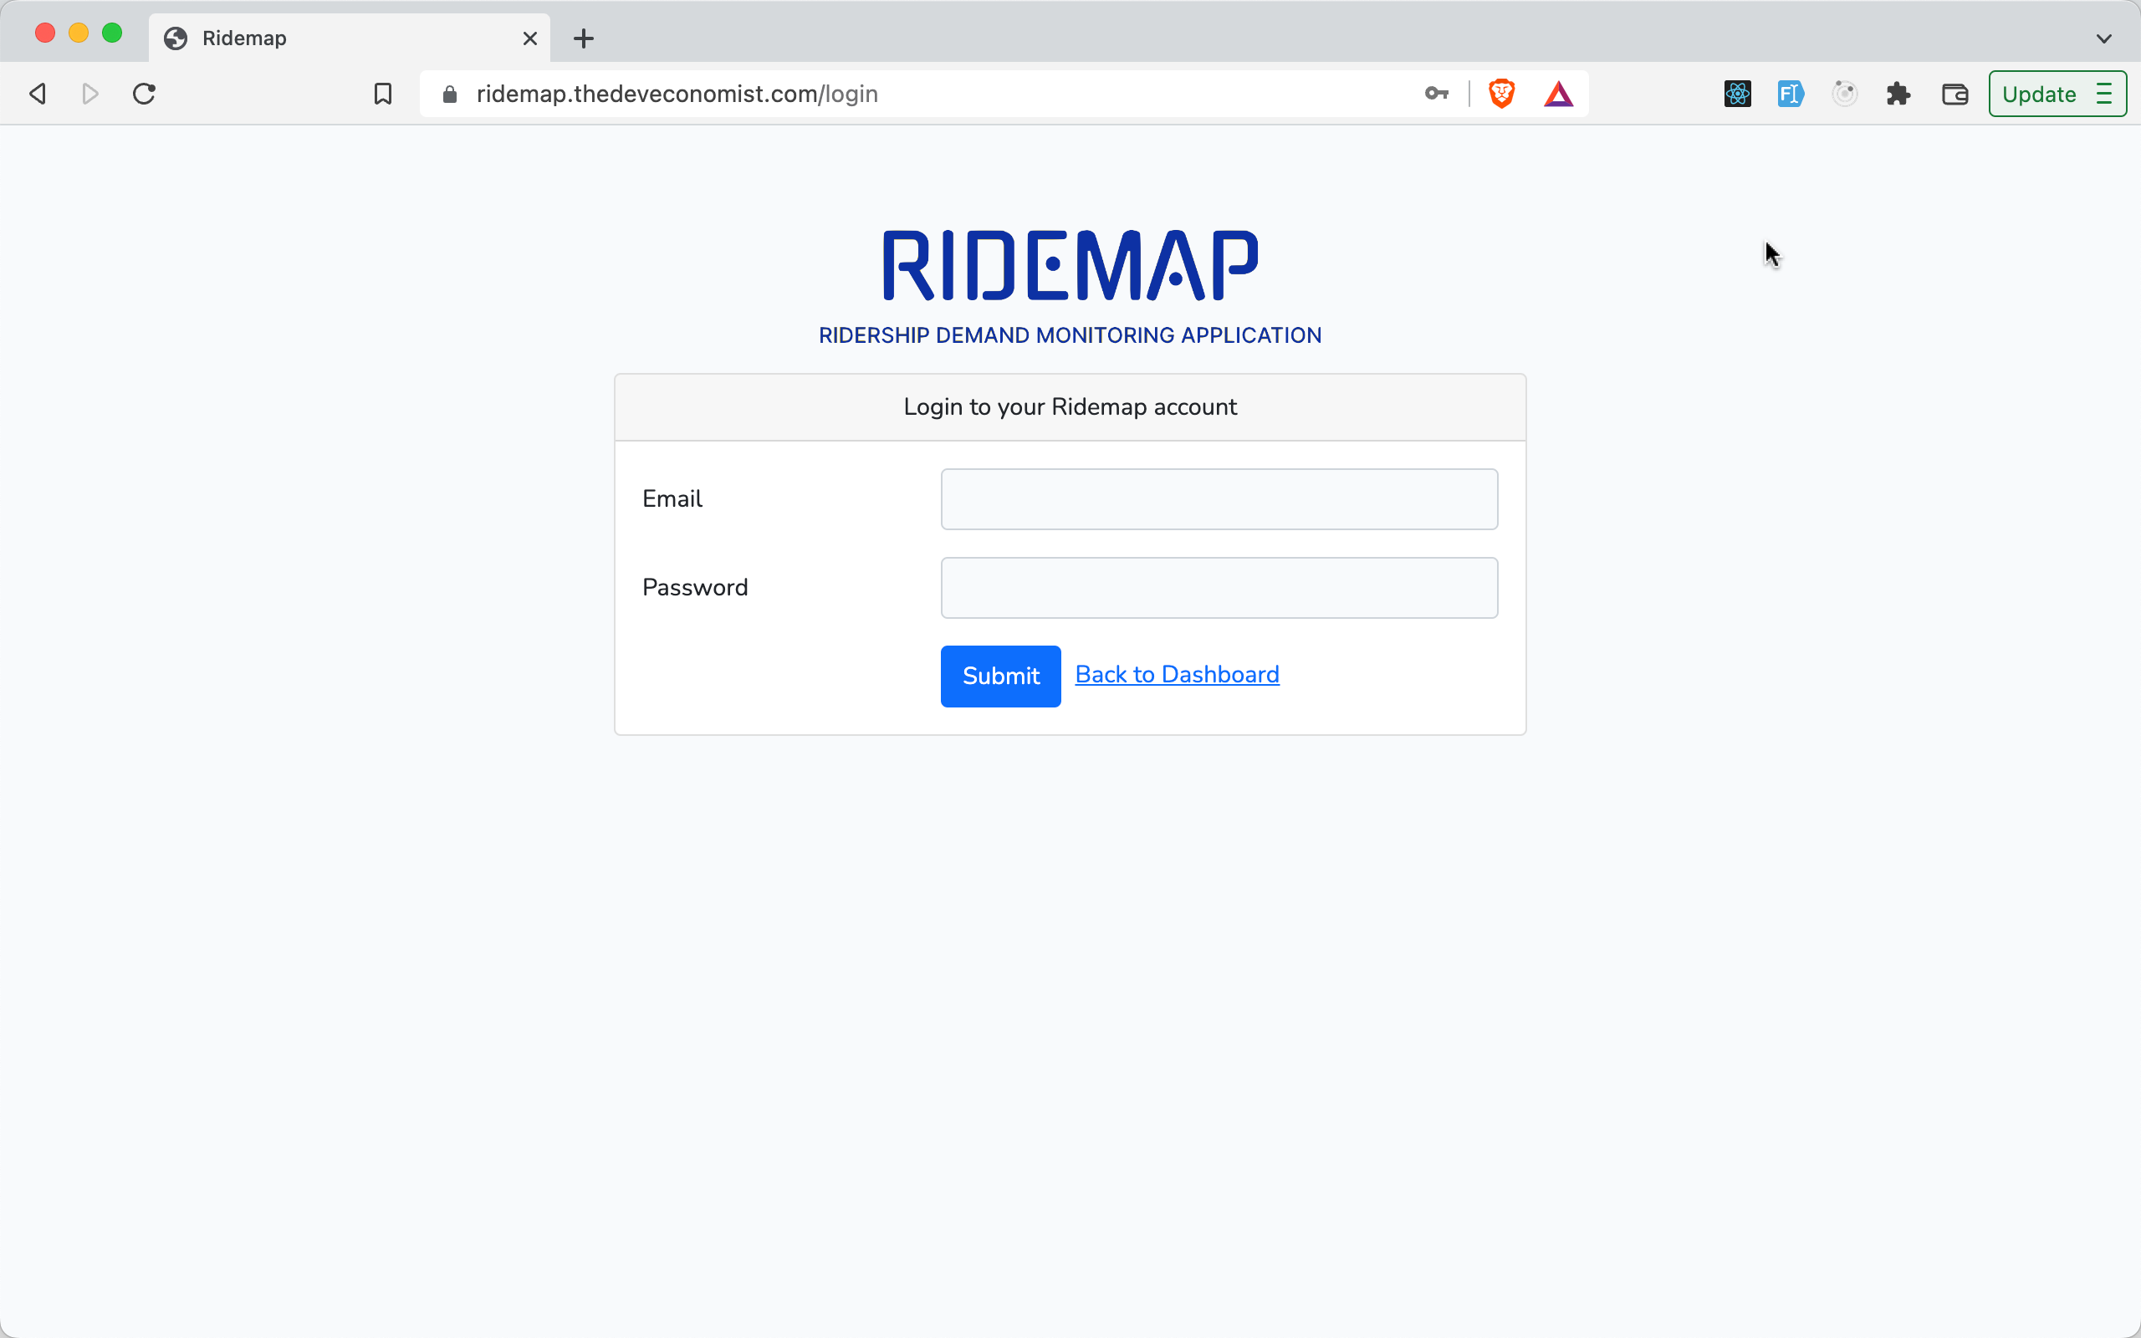This screenshot has width=2141, height=1338.
Task: Open the Extensions puzzle-piece menu
Action: [1898, 93]
